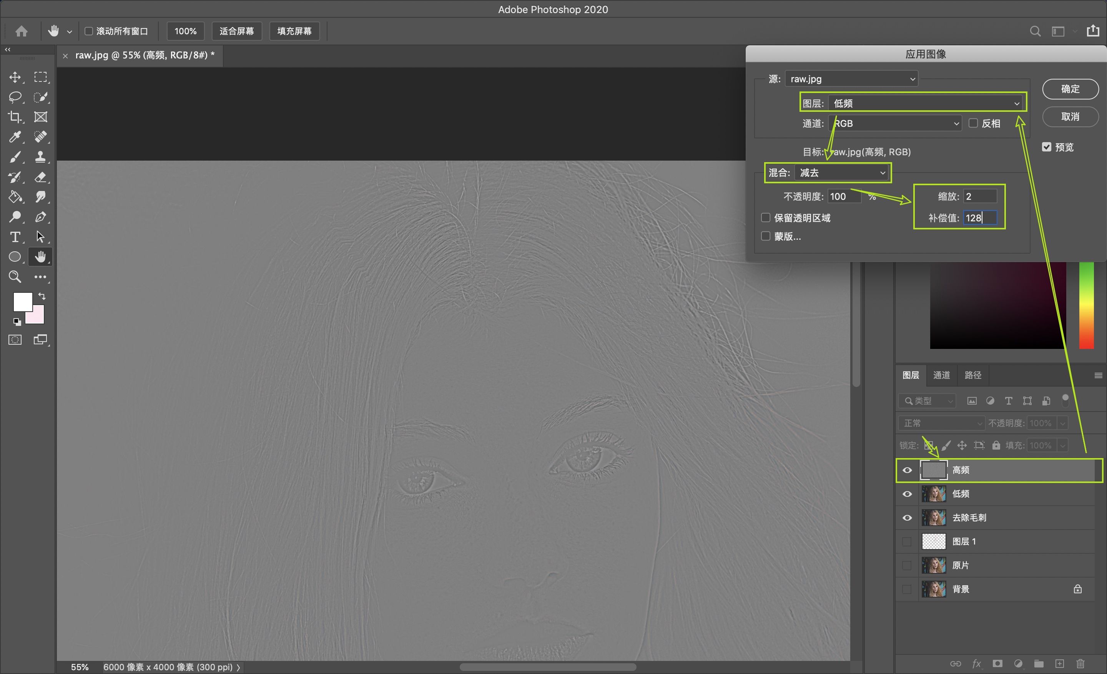
Task: Switch to the 通道 panel tab
Action: click(x=941, y=375)
